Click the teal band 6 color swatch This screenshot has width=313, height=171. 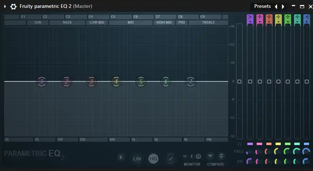tap(297, 144)
